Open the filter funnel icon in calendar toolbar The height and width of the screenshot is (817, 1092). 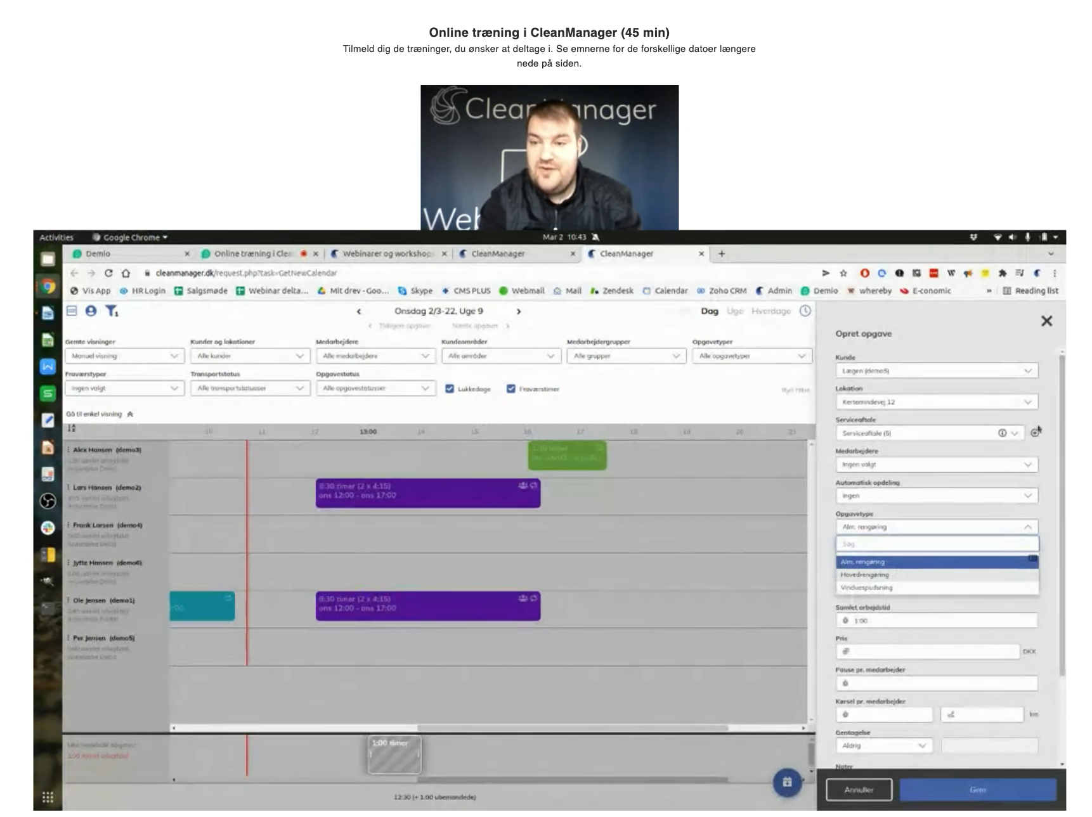click(112, 311)
